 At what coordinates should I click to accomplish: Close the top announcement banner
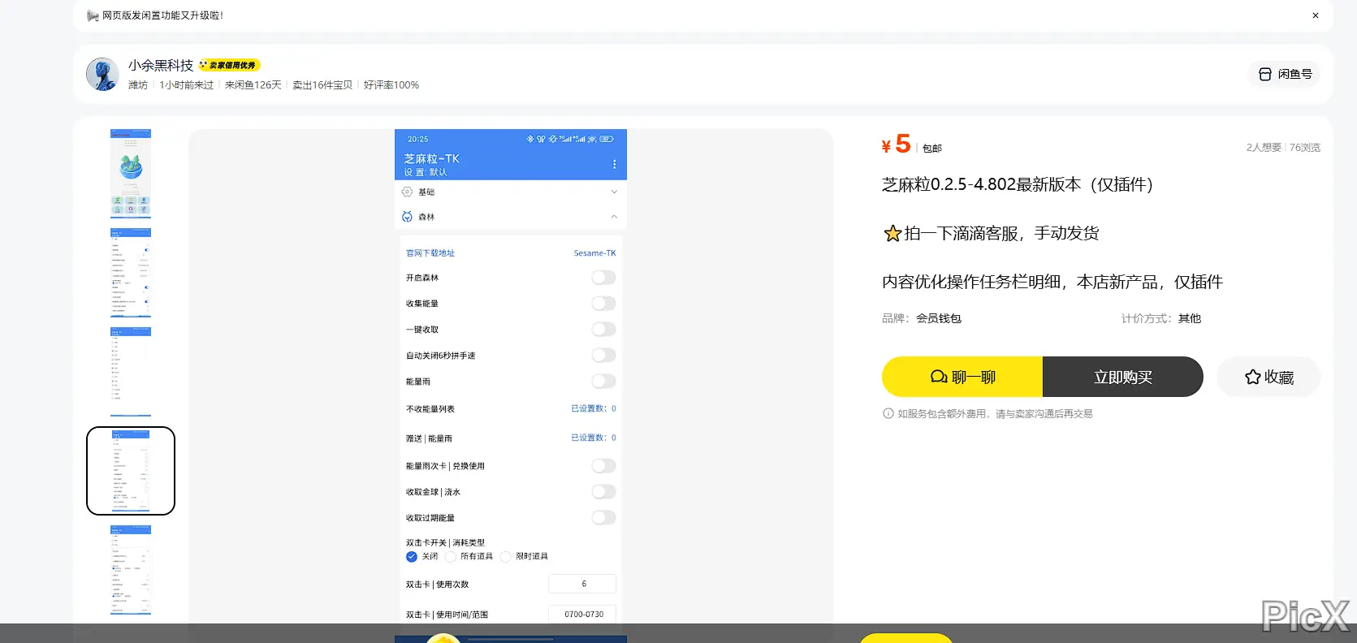pyautogui.click(x=1316, y=15)
